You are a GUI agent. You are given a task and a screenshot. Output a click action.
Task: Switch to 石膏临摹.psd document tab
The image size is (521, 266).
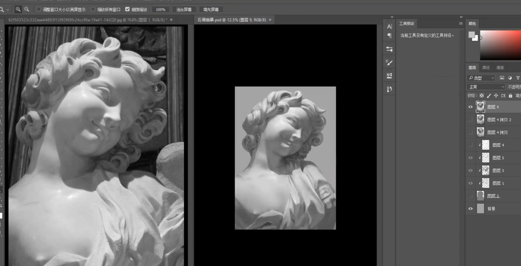232,20
